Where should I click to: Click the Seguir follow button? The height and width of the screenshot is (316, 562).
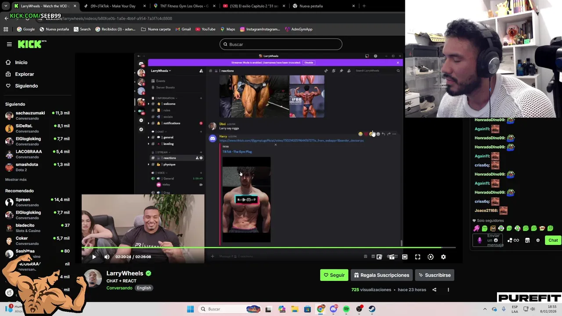click(334, 275)
